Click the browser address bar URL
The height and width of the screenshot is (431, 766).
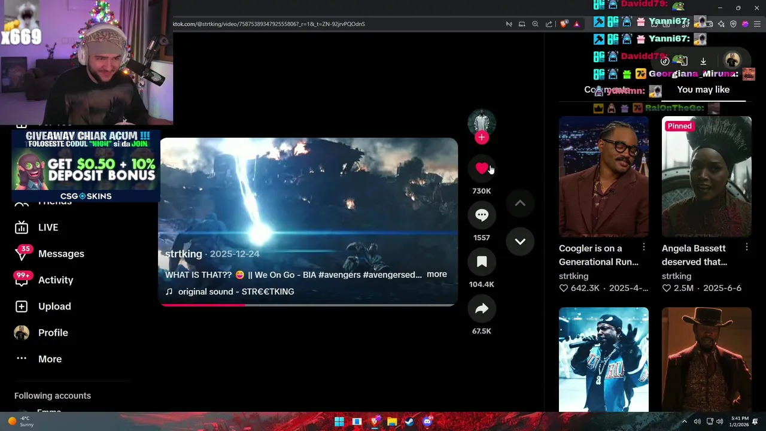click(269, 24)
